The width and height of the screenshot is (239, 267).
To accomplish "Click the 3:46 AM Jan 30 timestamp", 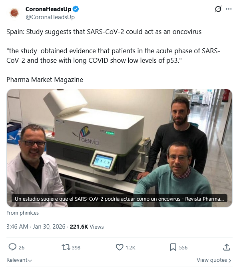I will pyautogui.click(x=36, y=227).
